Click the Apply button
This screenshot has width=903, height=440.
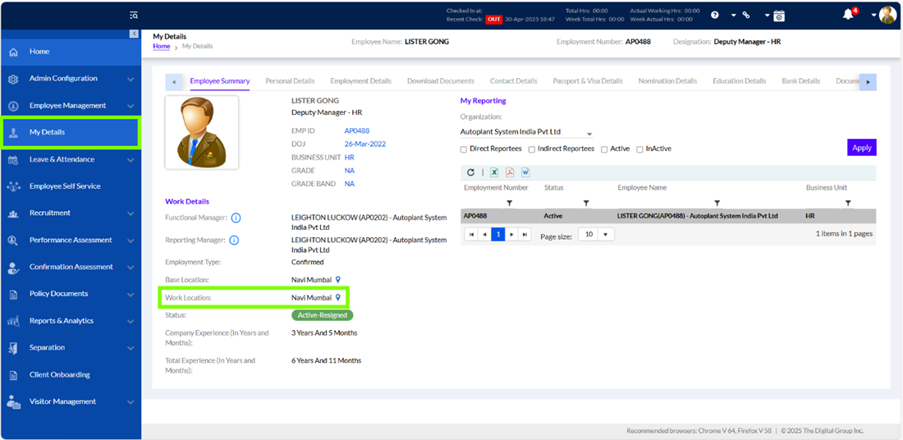coord(861,148)
